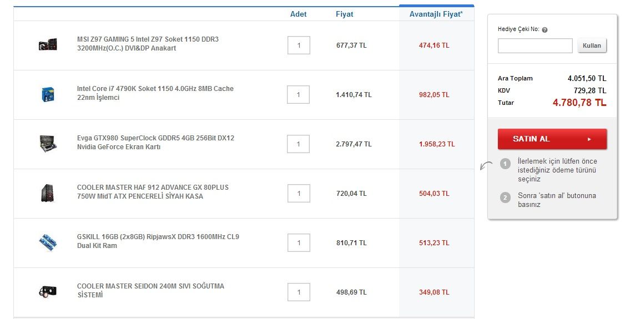Click the Avantajlı Fiyat column header
625x319 pixels.
436,14
